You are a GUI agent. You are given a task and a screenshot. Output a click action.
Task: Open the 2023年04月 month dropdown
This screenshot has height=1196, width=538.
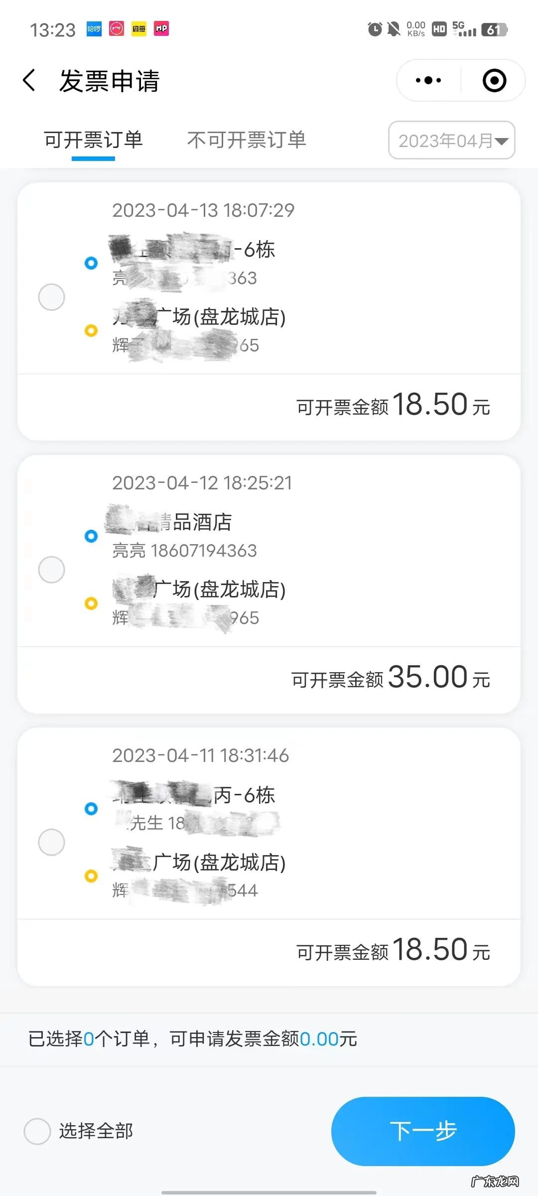pos(451,141)
